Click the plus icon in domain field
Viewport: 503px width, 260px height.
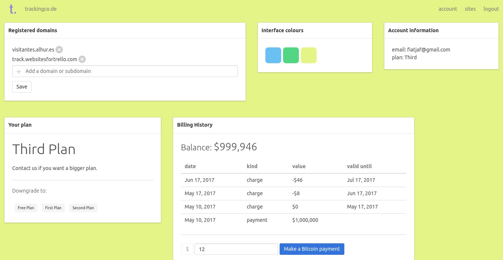tap(19, 71)
